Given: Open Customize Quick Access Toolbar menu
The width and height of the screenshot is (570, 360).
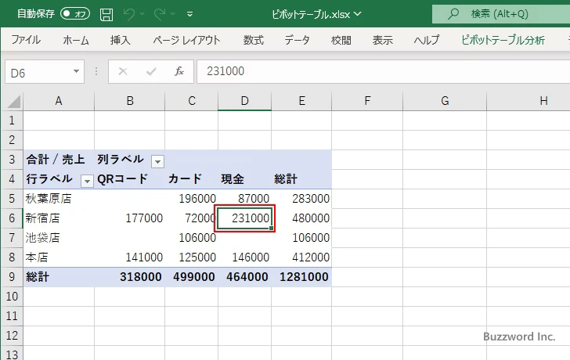Looking at the screenshot, I should pos(189,15).
